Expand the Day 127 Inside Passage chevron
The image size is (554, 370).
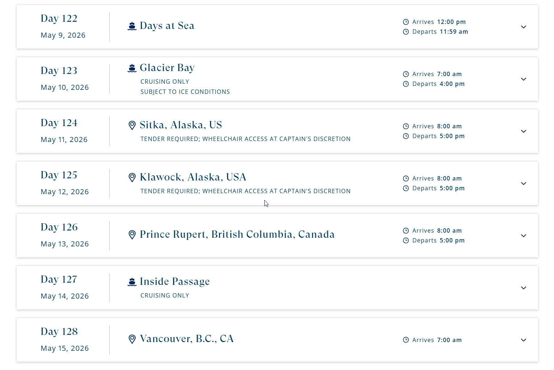[x=524, y=288]
